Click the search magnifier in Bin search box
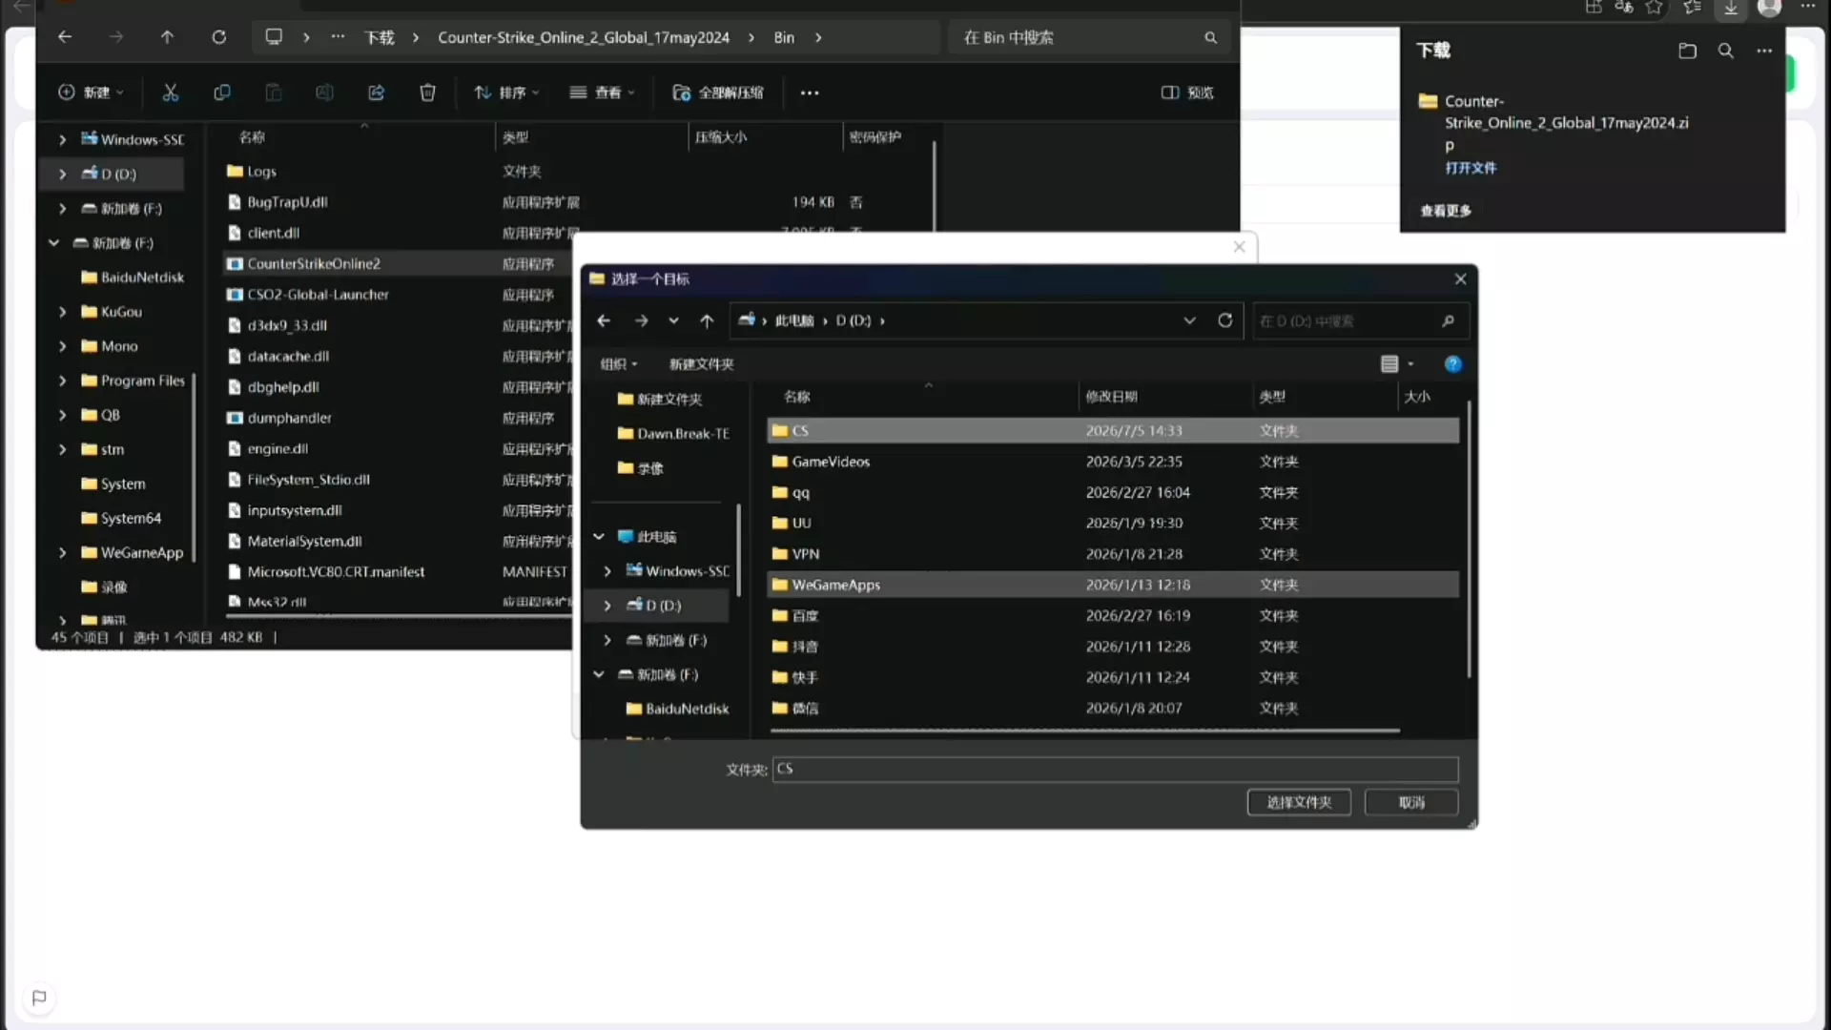Viewport: 1831px width, 1030px height. [x=1210, y=38]
